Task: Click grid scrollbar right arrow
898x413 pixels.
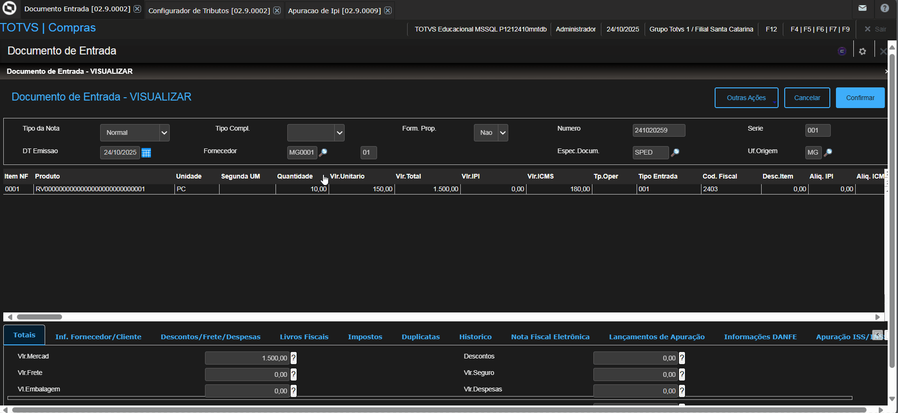Action: 877,317
